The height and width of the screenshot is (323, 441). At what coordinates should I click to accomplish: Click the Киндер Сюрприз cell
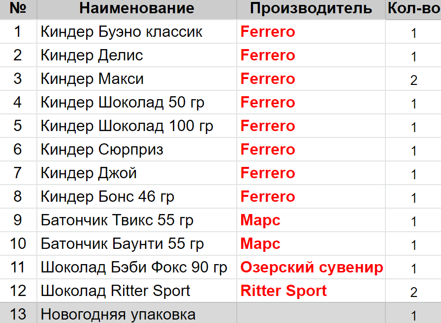click(x=102, y=150)
